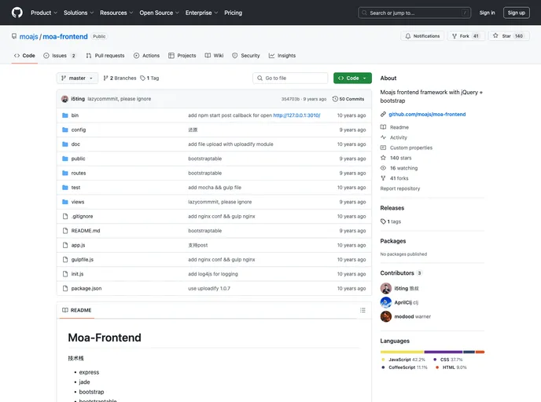541x402 pixels.
Task: Click orange HTML segment of language bar
Action: (480, 352)
